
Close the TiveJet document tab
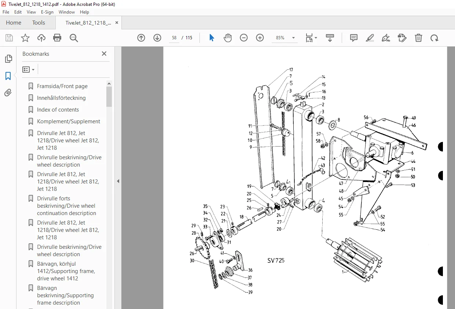click(x=117, y=23)
